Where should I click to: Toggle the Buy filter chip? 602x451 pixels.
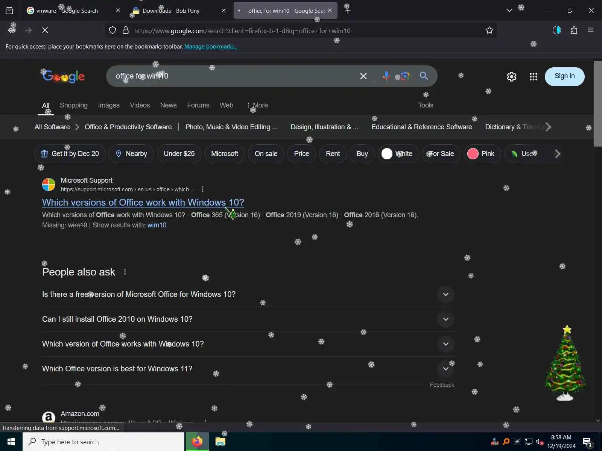(x=362, y=154)
